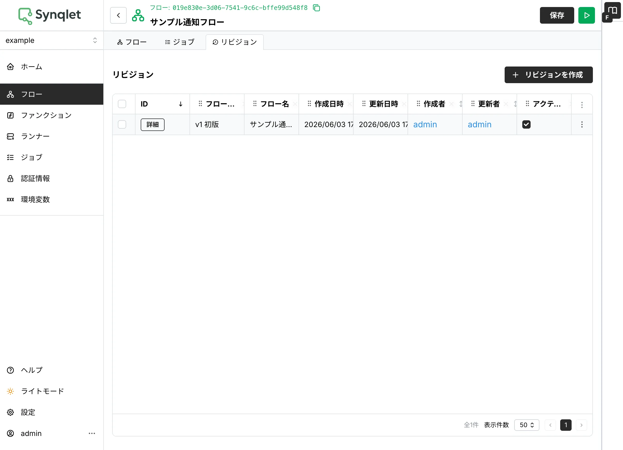Go back with the left chevron button
The width and height of the screenshot is (623, 450).
(x=118, y=15)
